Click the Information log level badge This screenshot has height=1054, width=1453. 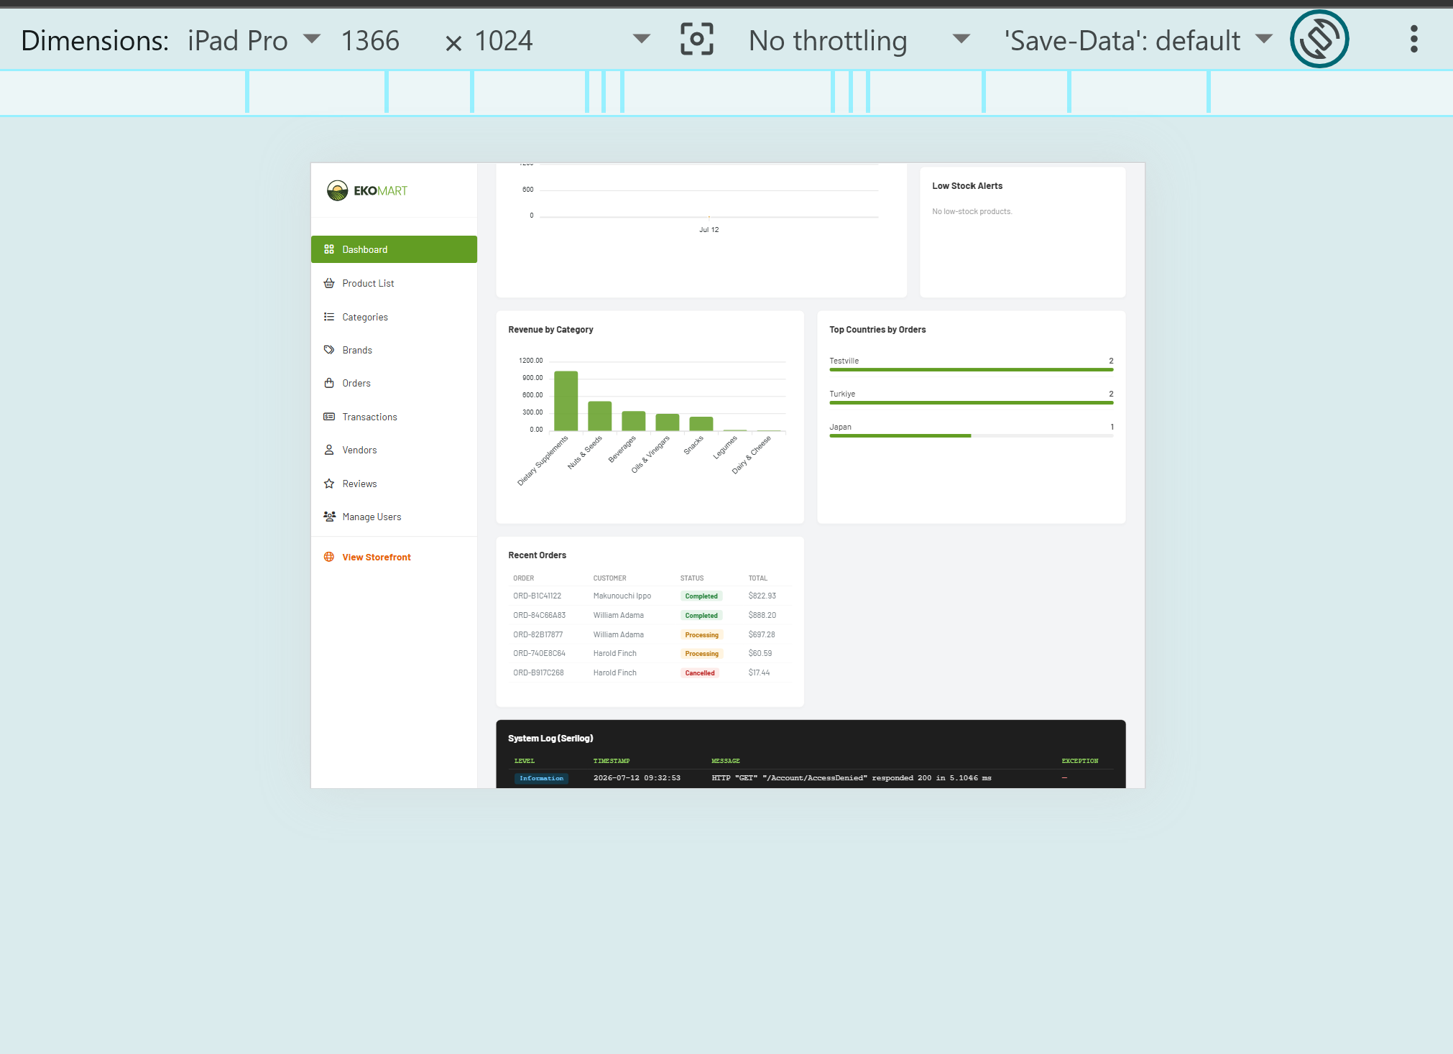541,778
